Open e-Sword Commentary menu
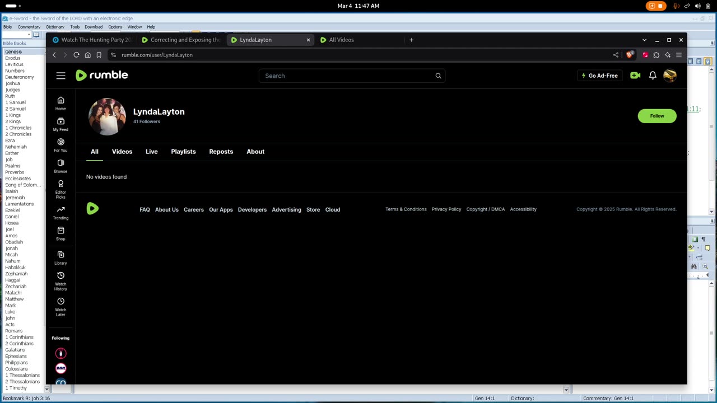 click(29, 27)
